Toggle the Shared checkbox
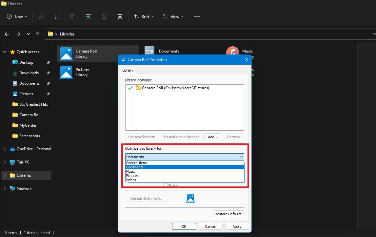Viewport: 376px width, 237px height. click(x=166, y=185)
